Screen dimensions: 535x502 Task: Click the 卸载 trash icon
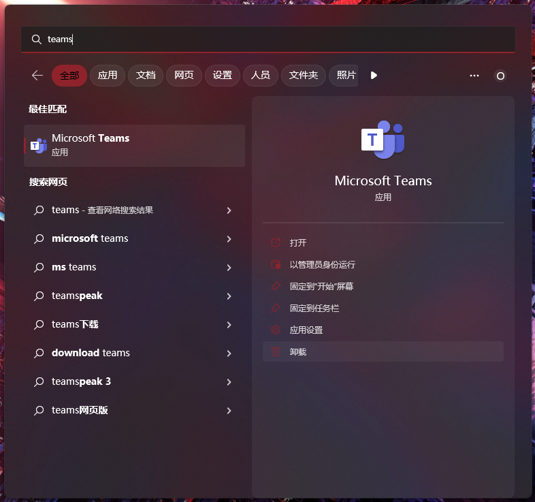(276, 351)
